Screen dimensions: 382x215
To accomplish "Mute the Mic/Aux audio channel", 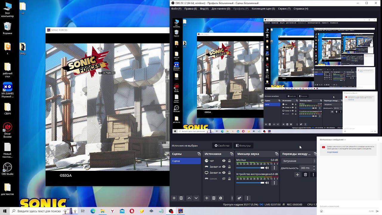I will click(267, 168).
